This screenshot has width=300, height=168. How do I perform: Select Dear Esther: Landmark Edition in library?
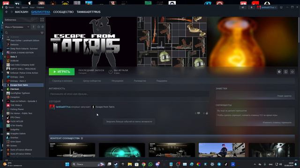point(25,41)
